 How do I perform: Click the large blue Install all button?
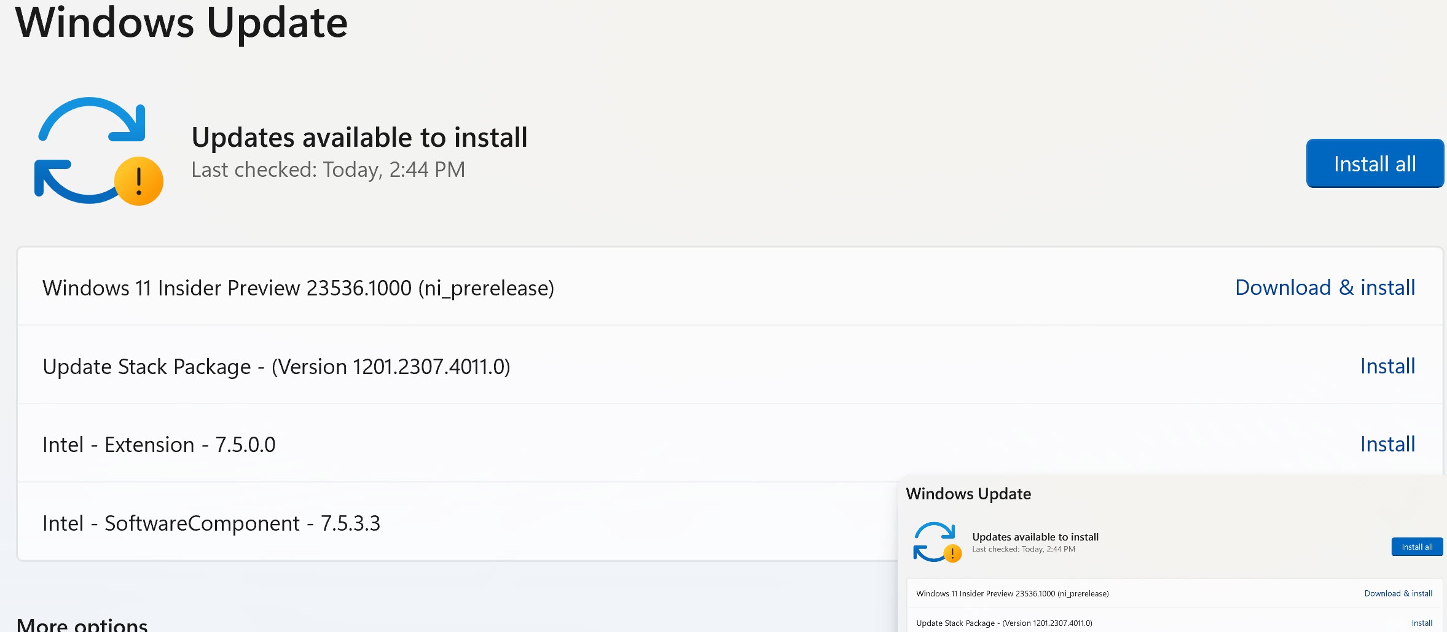(x=1374, y=163)
